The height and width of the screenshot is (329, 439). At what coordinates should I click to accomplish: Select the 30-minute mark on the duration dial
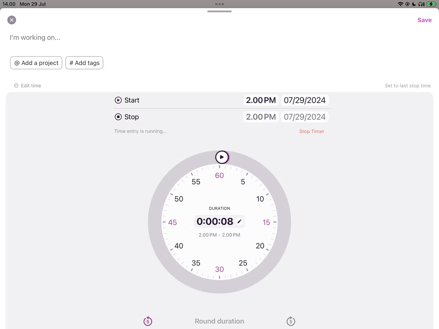[x=219, y=269]
